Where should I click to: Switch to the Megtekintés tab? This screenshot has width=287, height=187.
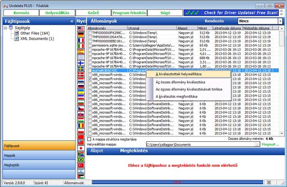point(134,150)
